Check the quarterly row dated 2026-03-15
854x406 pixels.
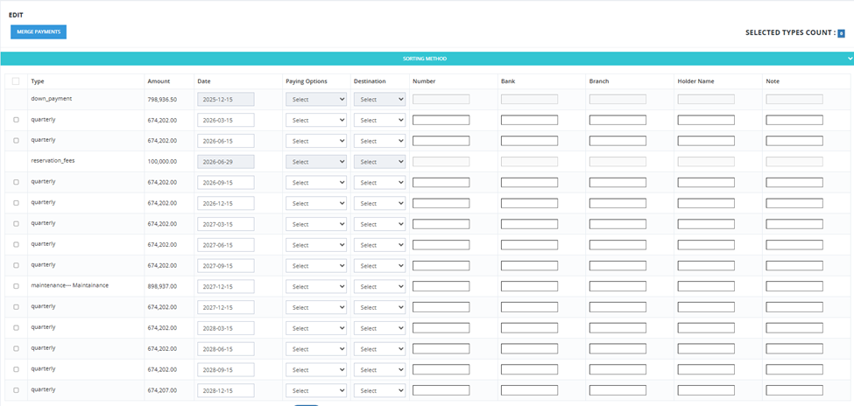[16, 120]
